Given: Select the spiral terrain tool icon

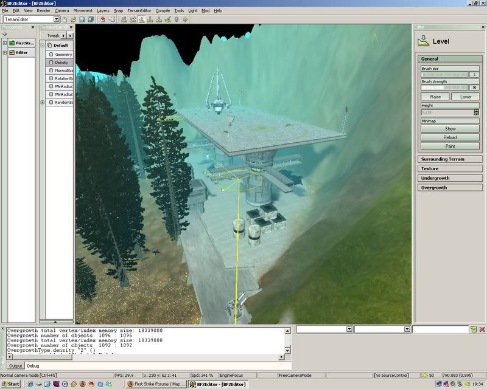Looking at the screenshot, I should (177, 19).
